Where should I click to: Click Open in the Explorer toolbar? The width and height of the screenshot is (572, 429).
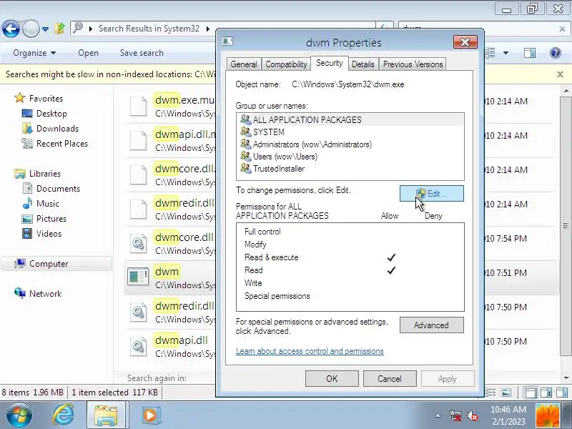click(x=88, y=53)
